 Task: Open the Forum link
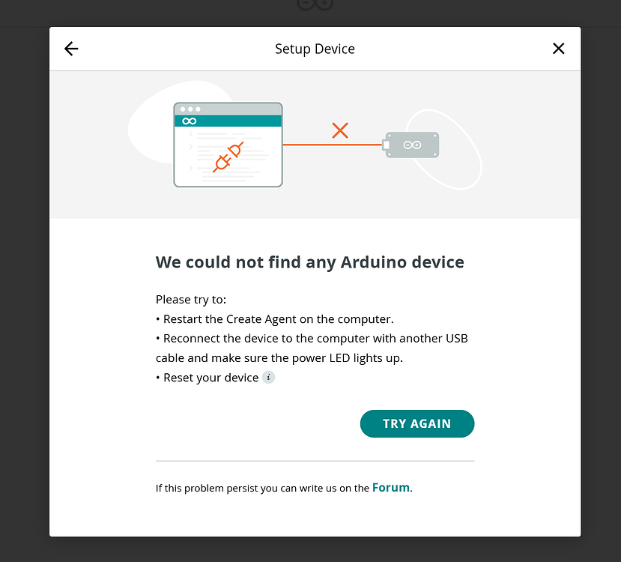391,487
